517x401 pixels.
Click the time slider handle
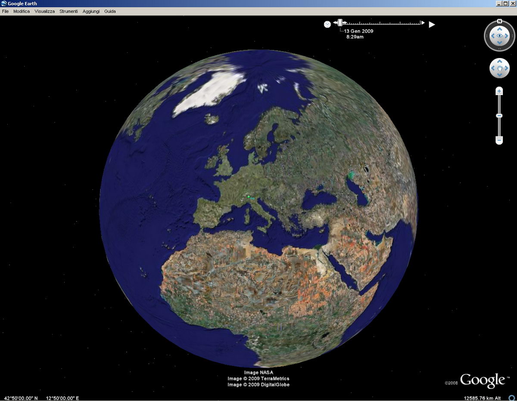tap(340, 23)
